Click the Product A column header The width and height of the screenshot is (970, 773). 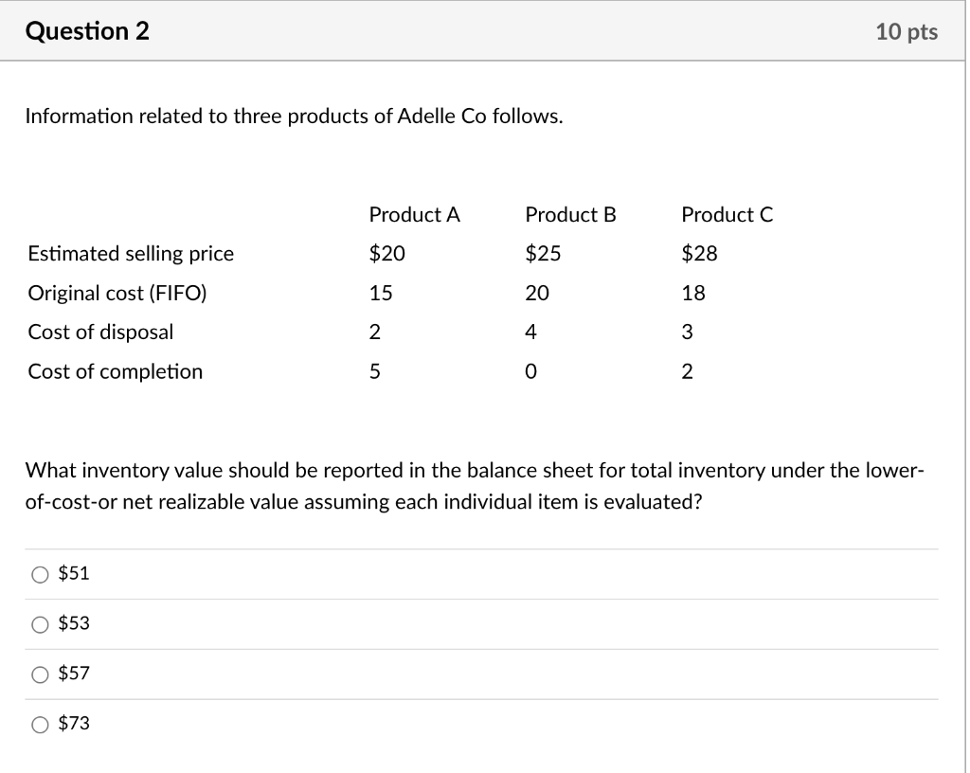414,215
